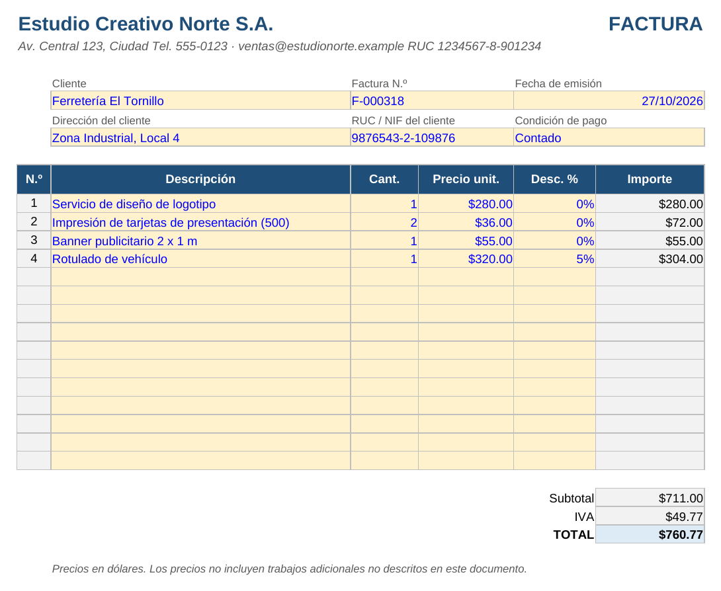The image size is (721, 591).
Task: Click the TOTAL label
Action: 573,534
